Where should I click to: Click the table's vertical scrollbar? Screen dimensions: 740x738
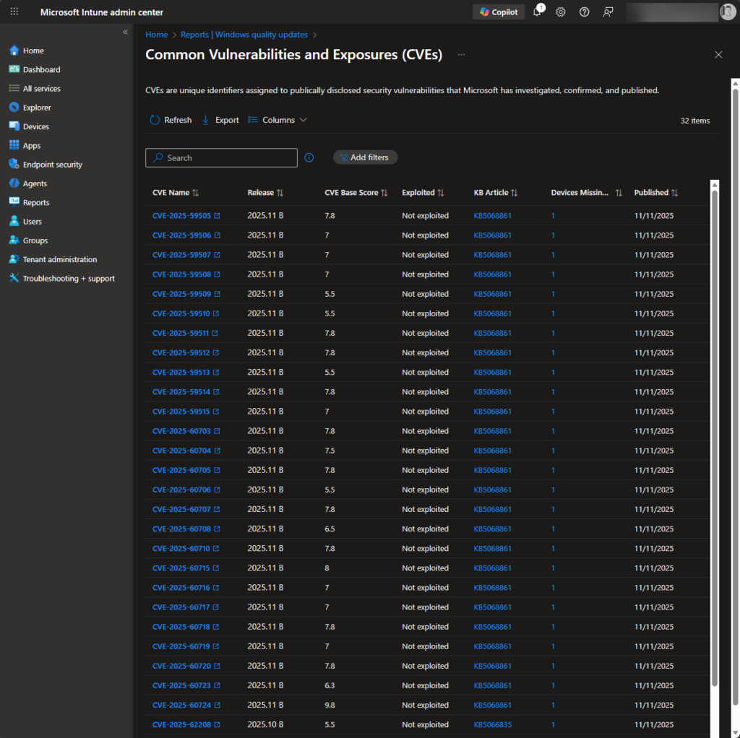tap(715, 433)
